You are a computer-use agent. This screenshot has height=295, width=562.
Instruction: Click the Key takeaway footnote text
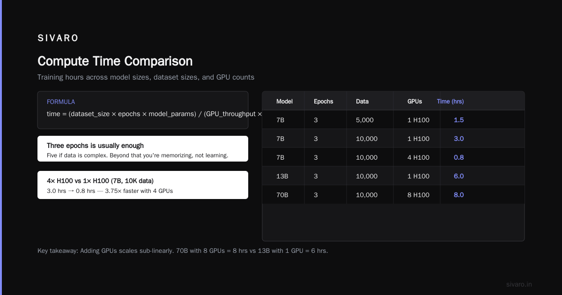coord(183,251)
